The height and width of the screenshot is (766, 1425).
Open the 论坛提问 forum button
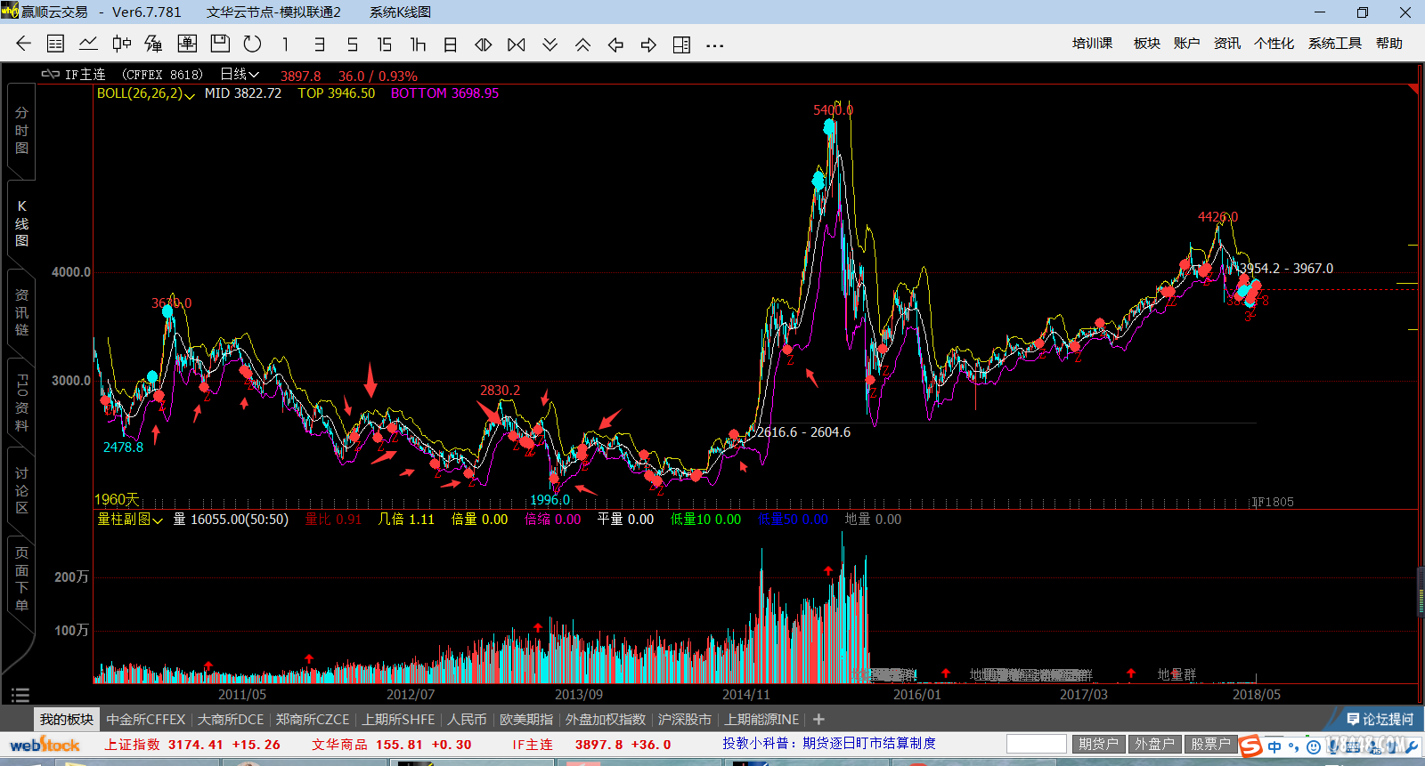[1380, 719]
